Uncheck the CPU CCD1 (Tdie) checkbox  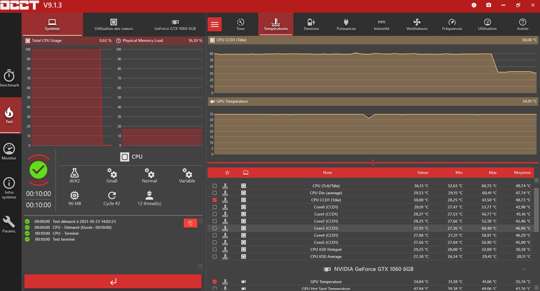(x=215, y=200)
